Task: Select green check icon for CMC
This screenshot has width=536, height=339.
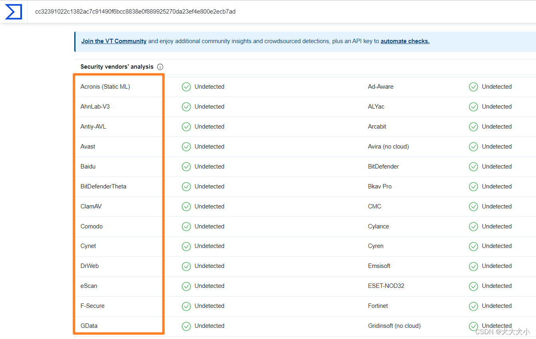Action: [x=473, y=206]
